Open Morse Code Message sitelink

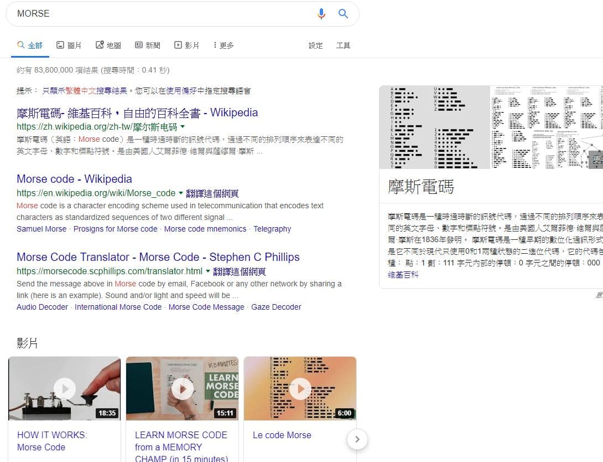point(206,307)
